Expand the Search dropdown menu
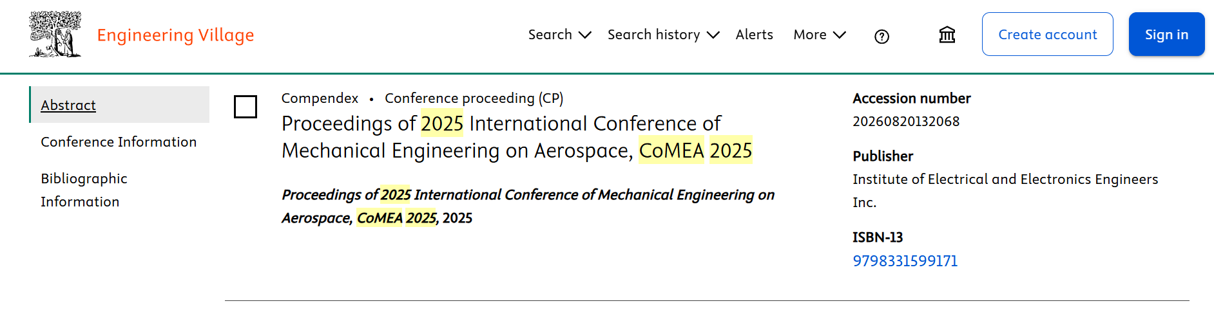Screen dimensions: 1214x328 pos(559,35)
